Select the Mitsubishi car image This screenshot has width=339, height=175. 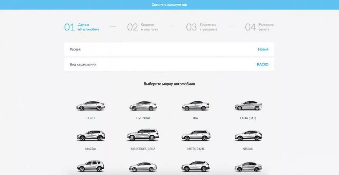pos(196,136)
